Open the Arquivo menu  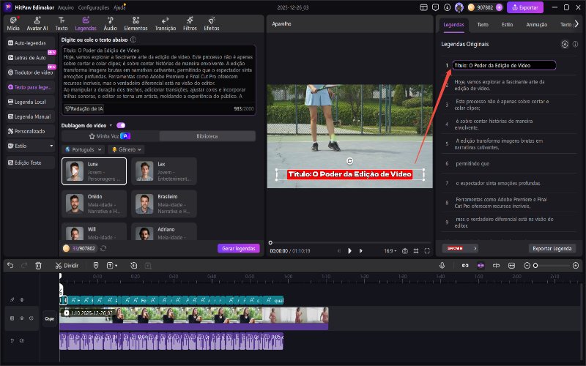(x=65, y=7)
